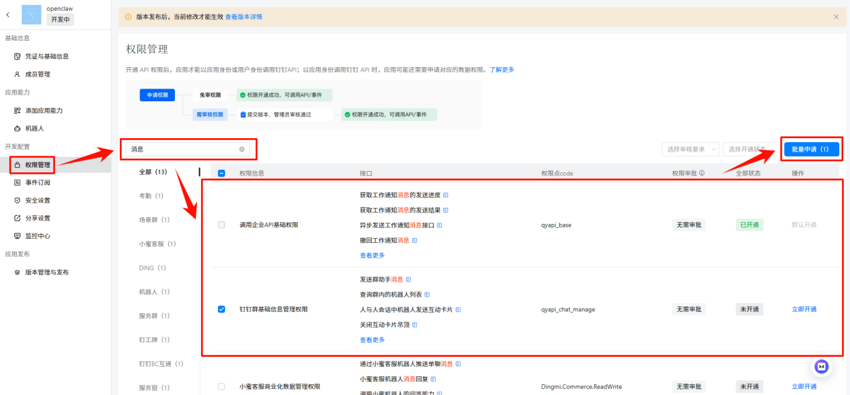Uncheck the 钉钉群基础信息管理权限 checkbox
The width and height of the screenshot is (850, 395).
pyautogui.click(x=222, y=309)
